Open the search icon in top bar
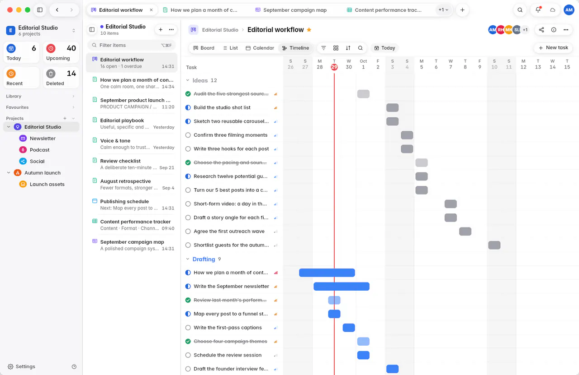The height and width of the screenshot is (375, 579). [520, 10]
